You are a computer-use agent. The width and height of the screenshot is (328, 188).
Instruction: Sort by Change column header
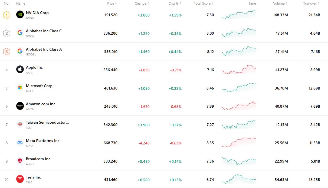click(x=142, y=4)
